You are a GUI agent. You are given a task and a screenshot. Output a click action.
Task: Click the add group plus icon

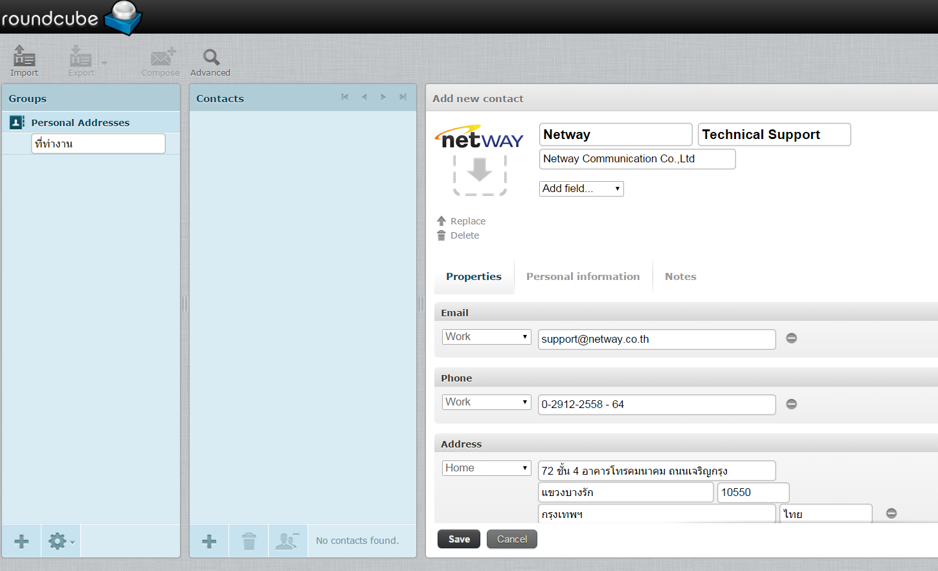(x=21, y=541)
